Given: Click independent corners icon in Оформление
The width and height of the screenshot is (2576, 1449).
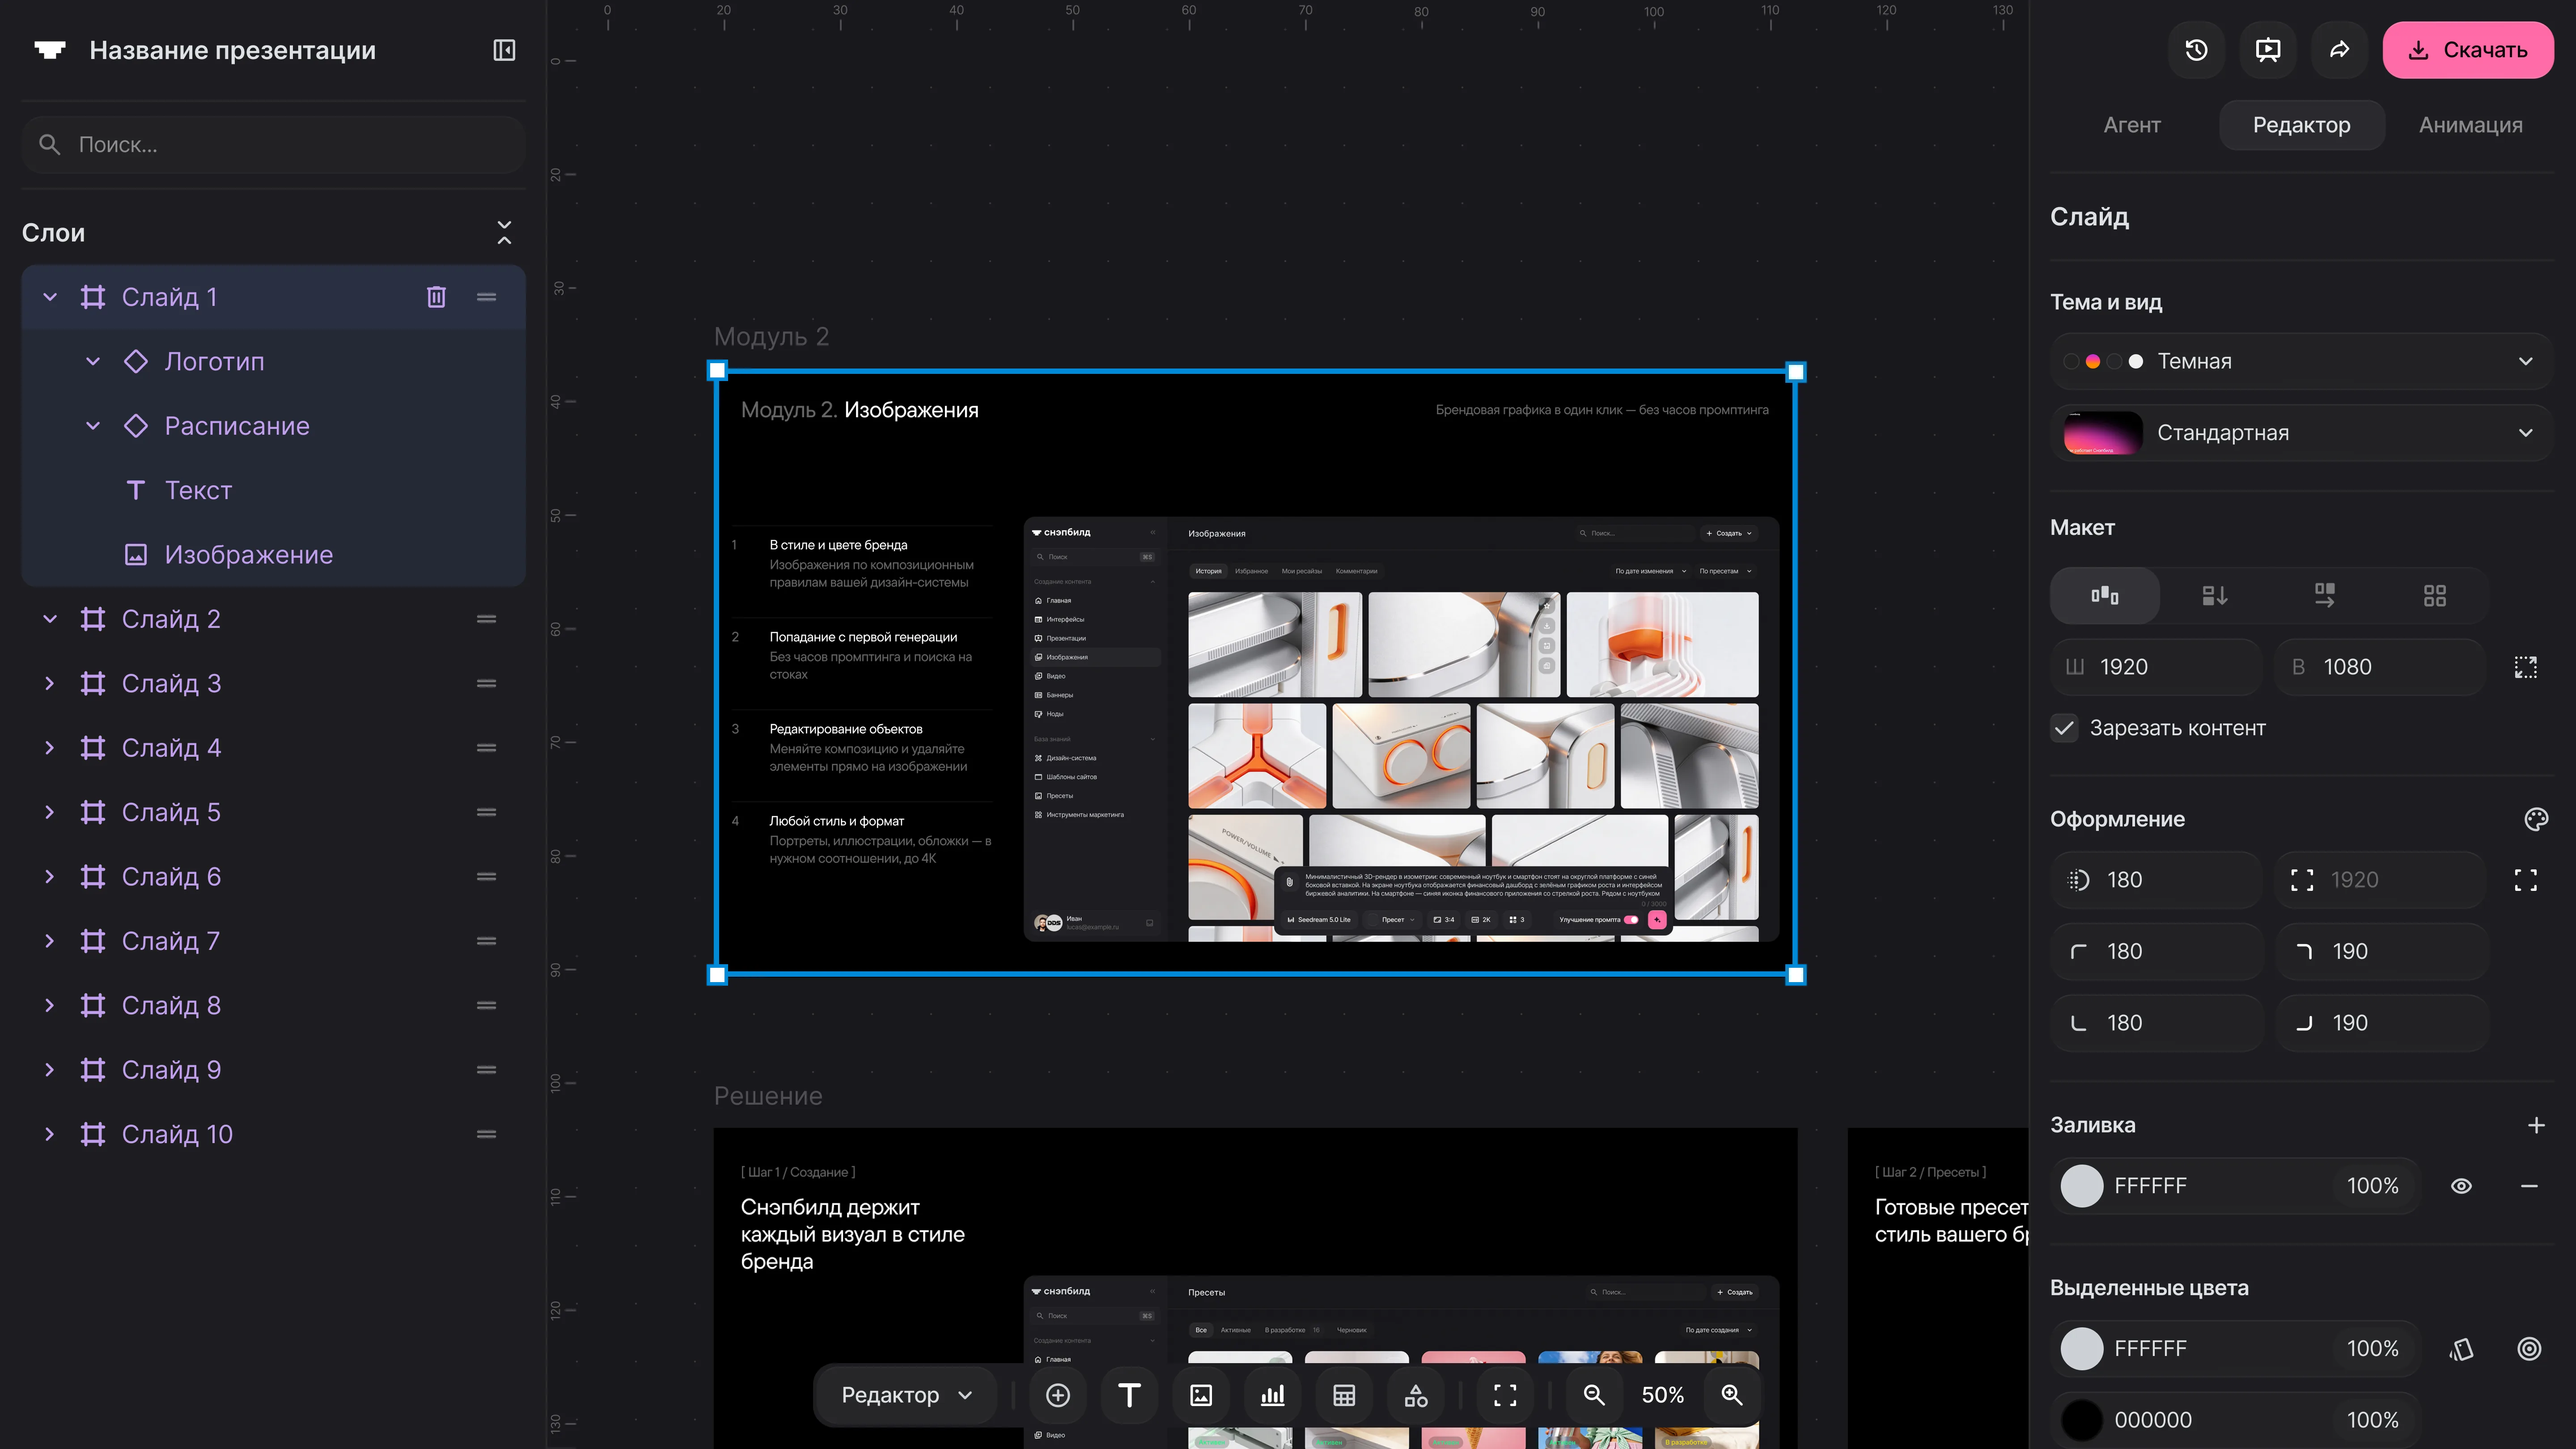Looking at the screenshot, I should point(2526,880).
